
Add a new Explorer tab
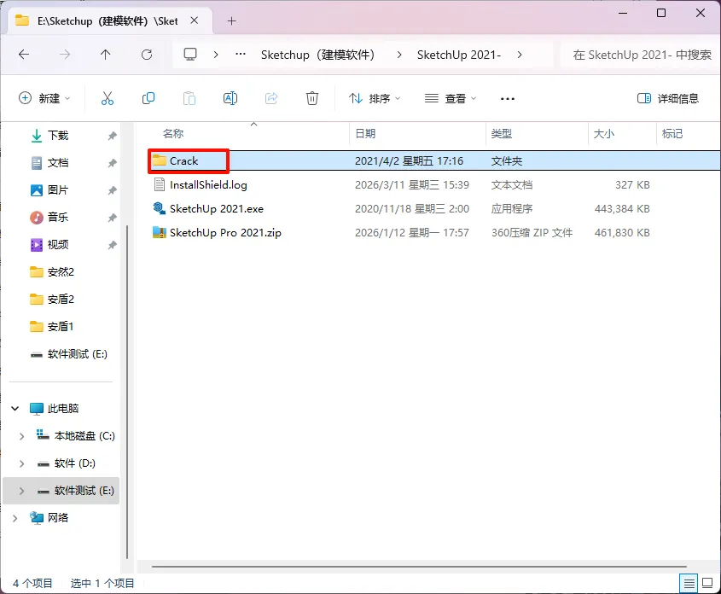click(232, 20)
